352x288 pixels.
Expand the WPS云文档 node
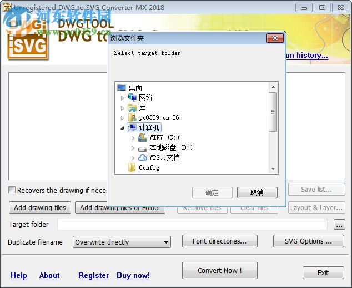click(x=133, y=158)
